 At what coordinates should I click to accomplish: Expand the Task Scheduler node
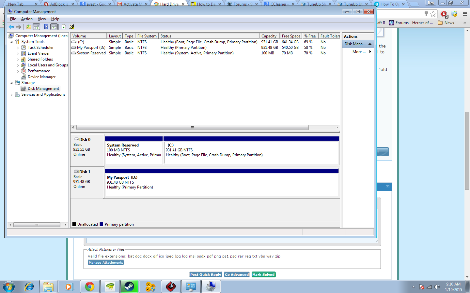click(18, 48)
